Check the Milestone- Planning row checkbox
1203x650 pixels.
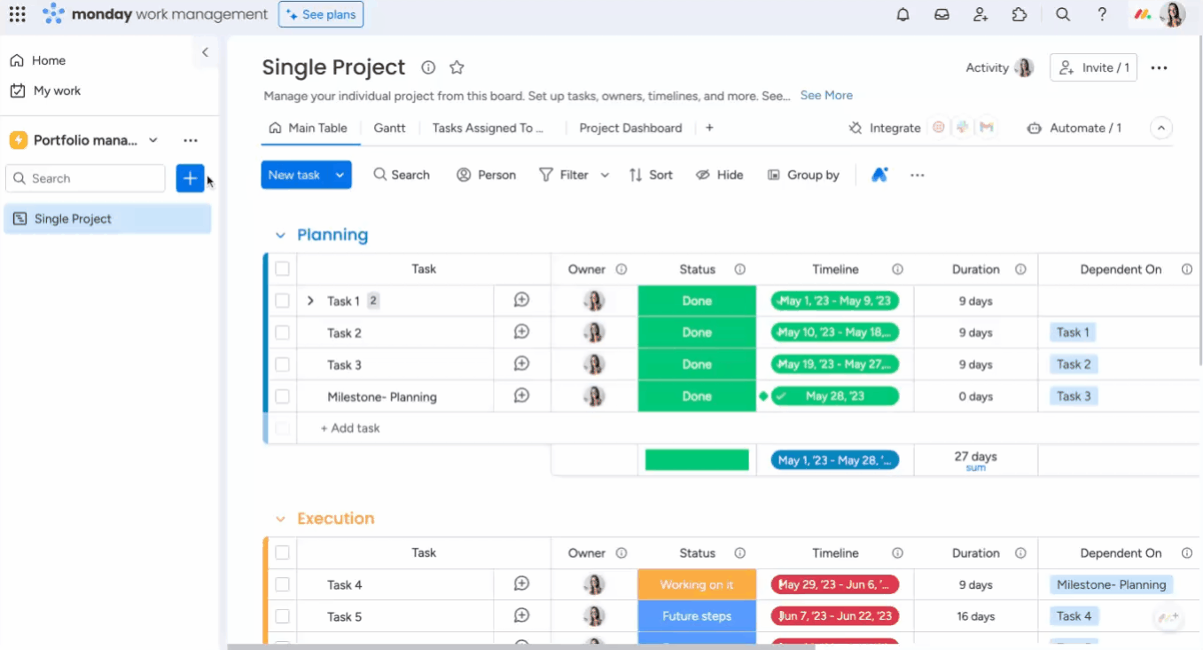pos(282,396)
